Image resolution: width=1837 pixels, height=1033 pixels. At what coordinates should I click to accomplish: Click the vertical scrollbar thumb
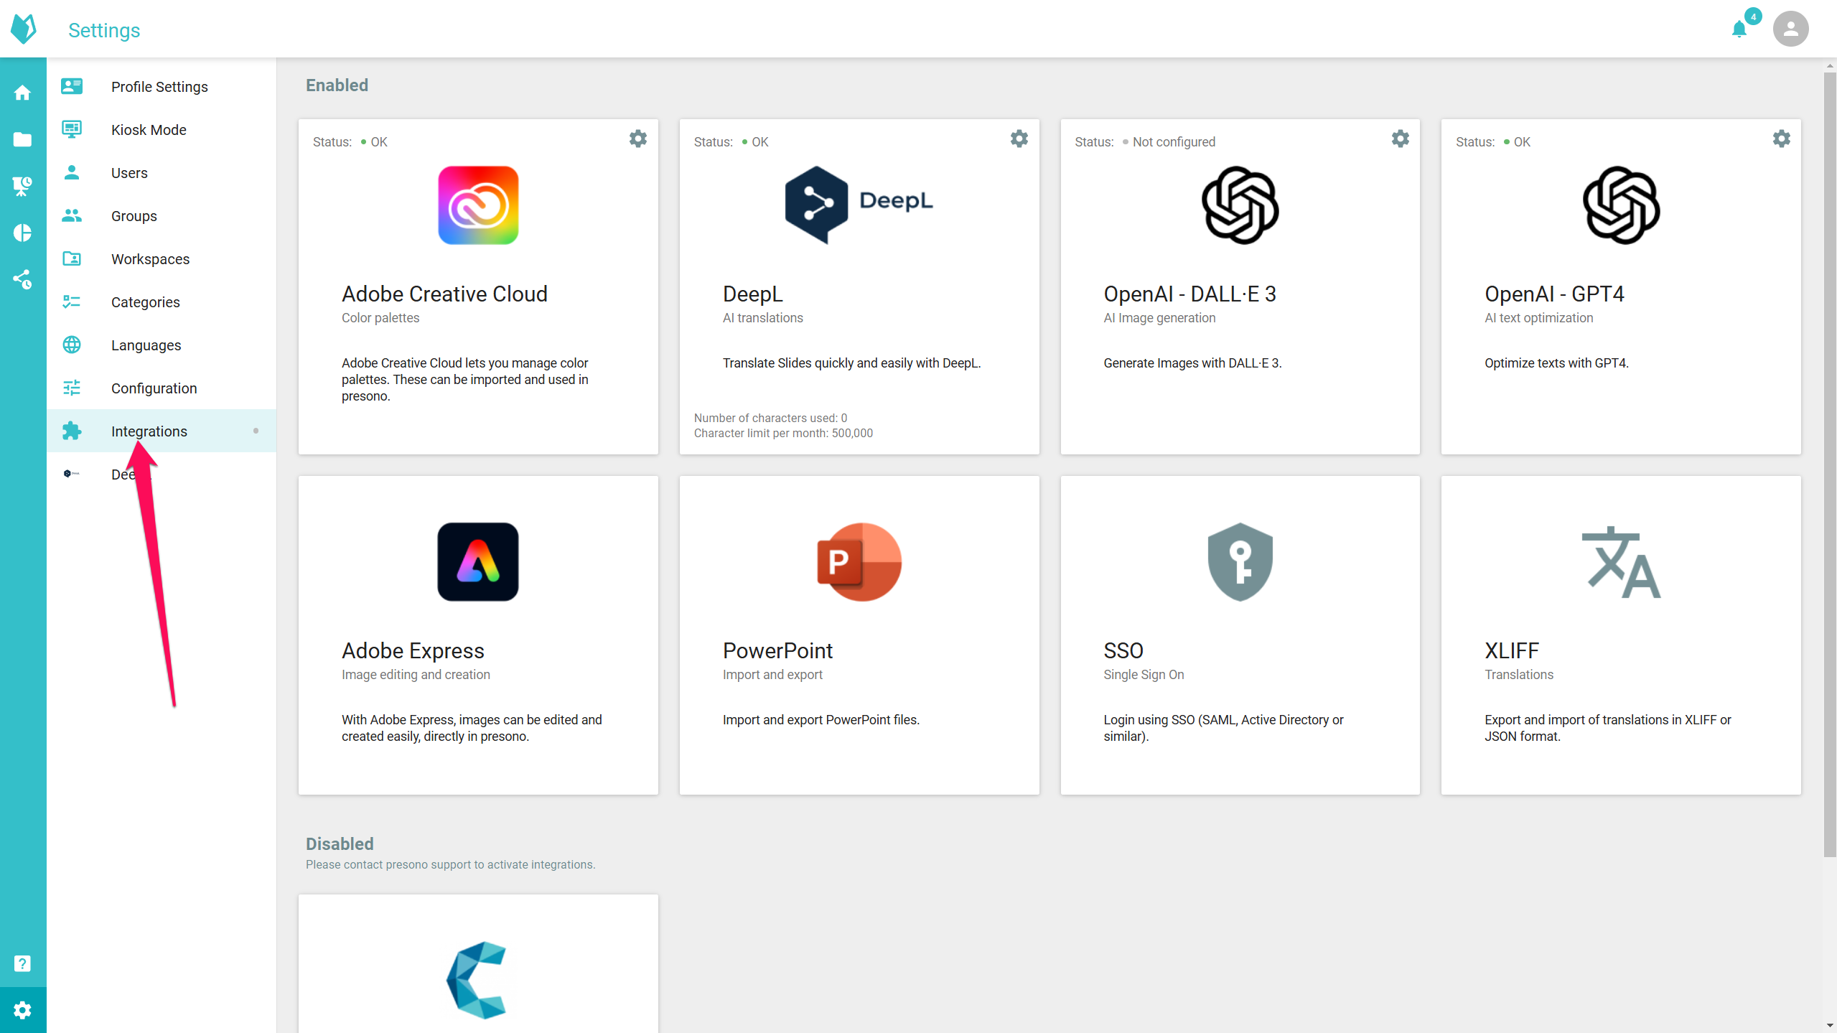tap(1830, 464)
